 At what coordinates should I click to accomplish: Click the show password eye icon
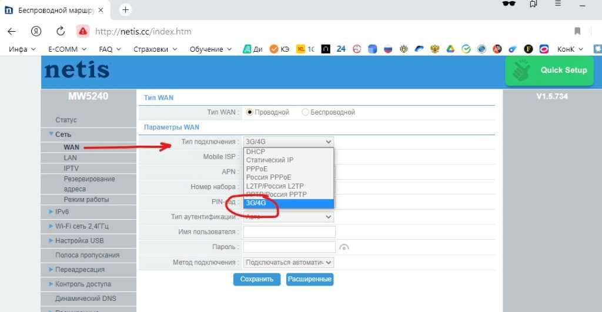[345, 247]
